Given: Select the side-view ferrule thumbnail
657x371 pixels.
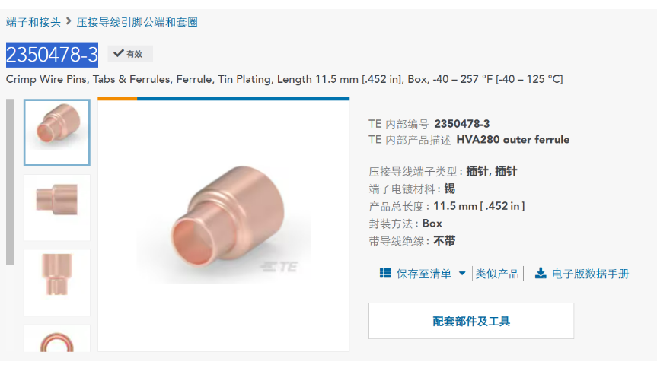Looking at the screenshot, I should [57, 208].
